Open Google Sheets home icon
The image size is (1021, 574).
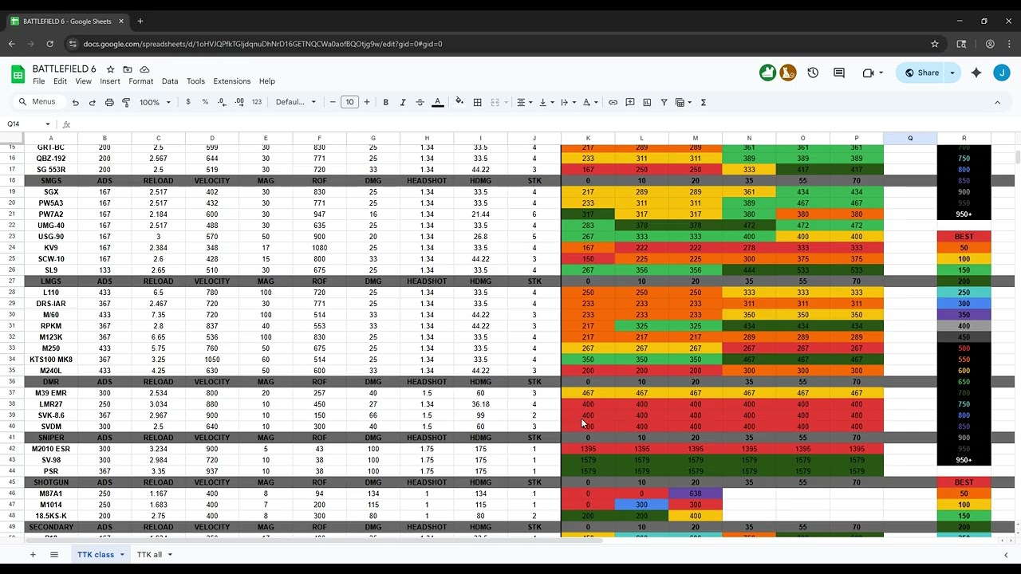click(x=18, y=75)
